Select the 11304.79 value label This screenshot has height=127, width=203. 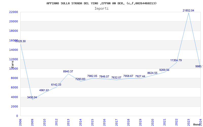[x=176, y=60]
